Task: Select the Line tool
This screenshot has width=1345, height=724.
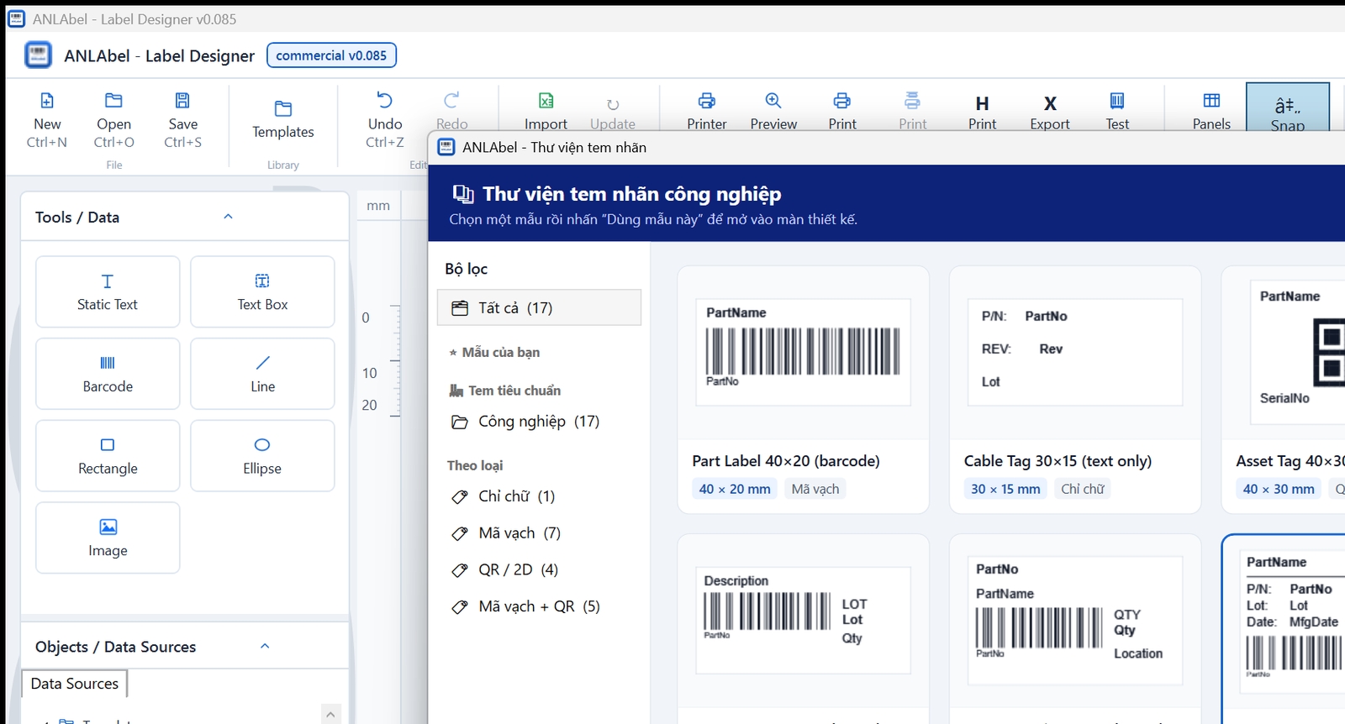Action: click(x=262, y=374)
